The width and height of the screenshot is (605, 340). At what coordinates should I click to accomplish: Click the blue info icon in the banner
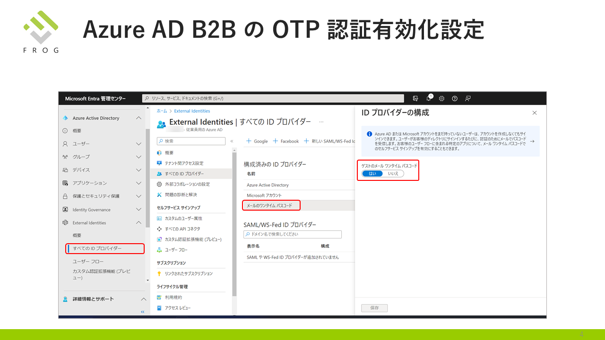click(369, 134)
